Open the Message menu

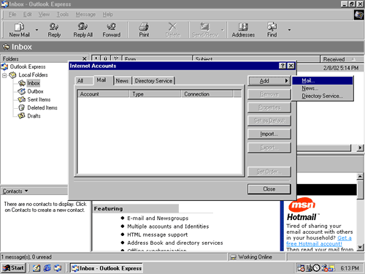[x=85, y=15]
